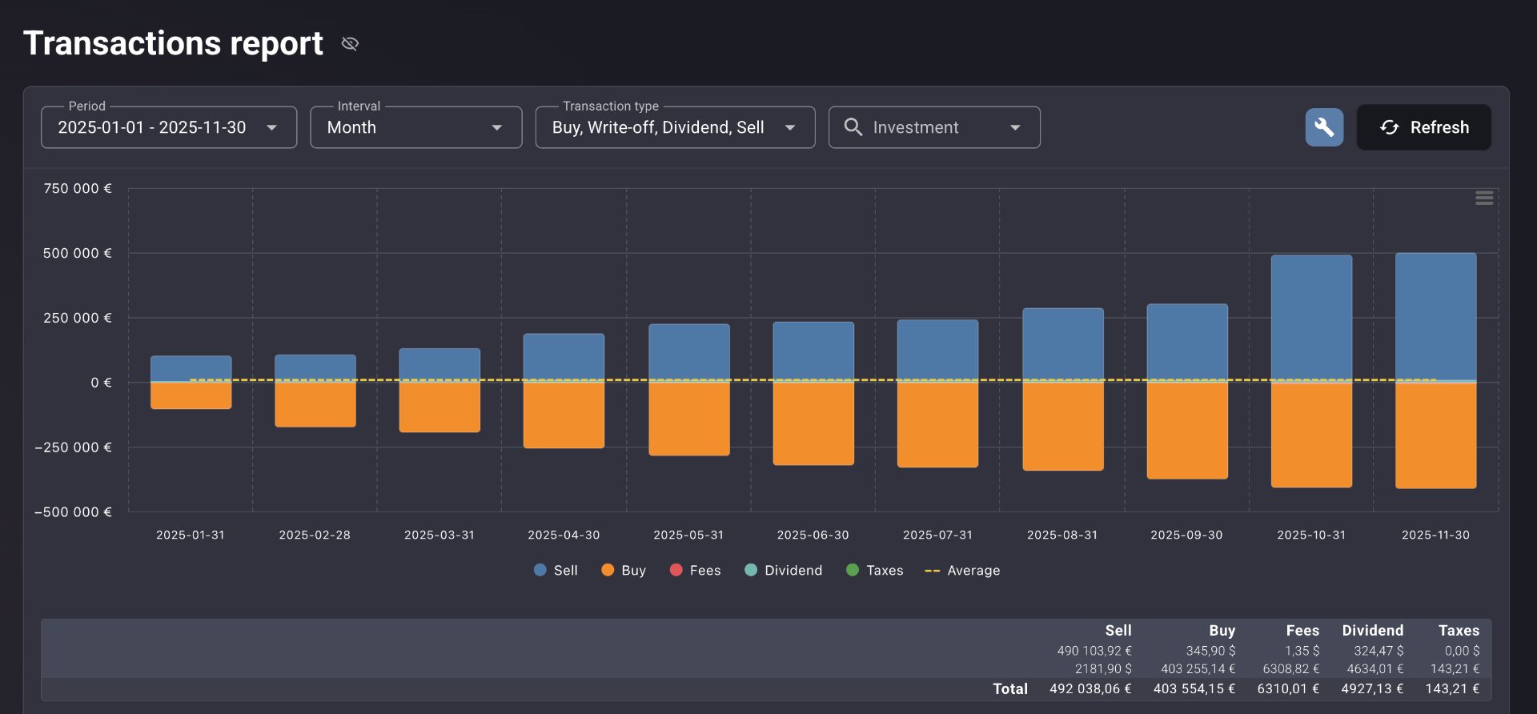Screen dimensions: 1537x714
Task: Toggle the Fees series in the legend
Action: 695,570
